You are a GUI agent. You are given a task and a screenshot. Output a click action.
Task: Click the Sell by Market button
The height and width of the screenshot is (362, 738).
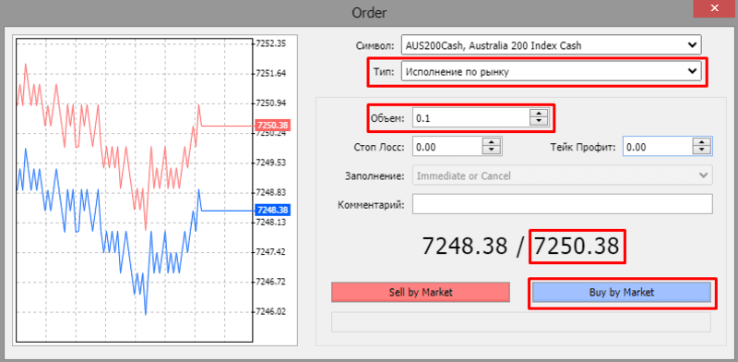point(421,292)
